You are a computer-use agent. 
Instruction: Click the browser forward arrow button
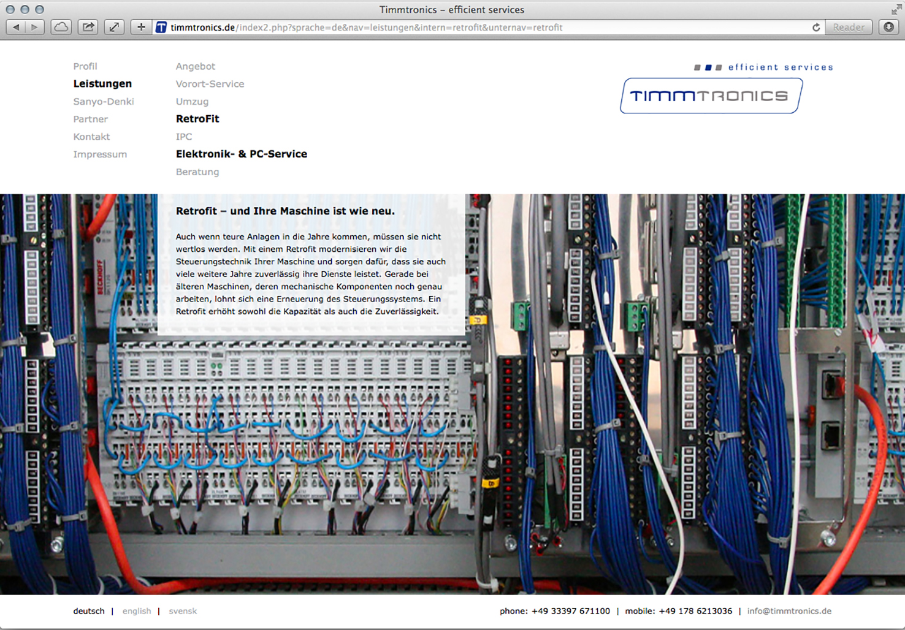pyautogui.click(x=34, y=27)
